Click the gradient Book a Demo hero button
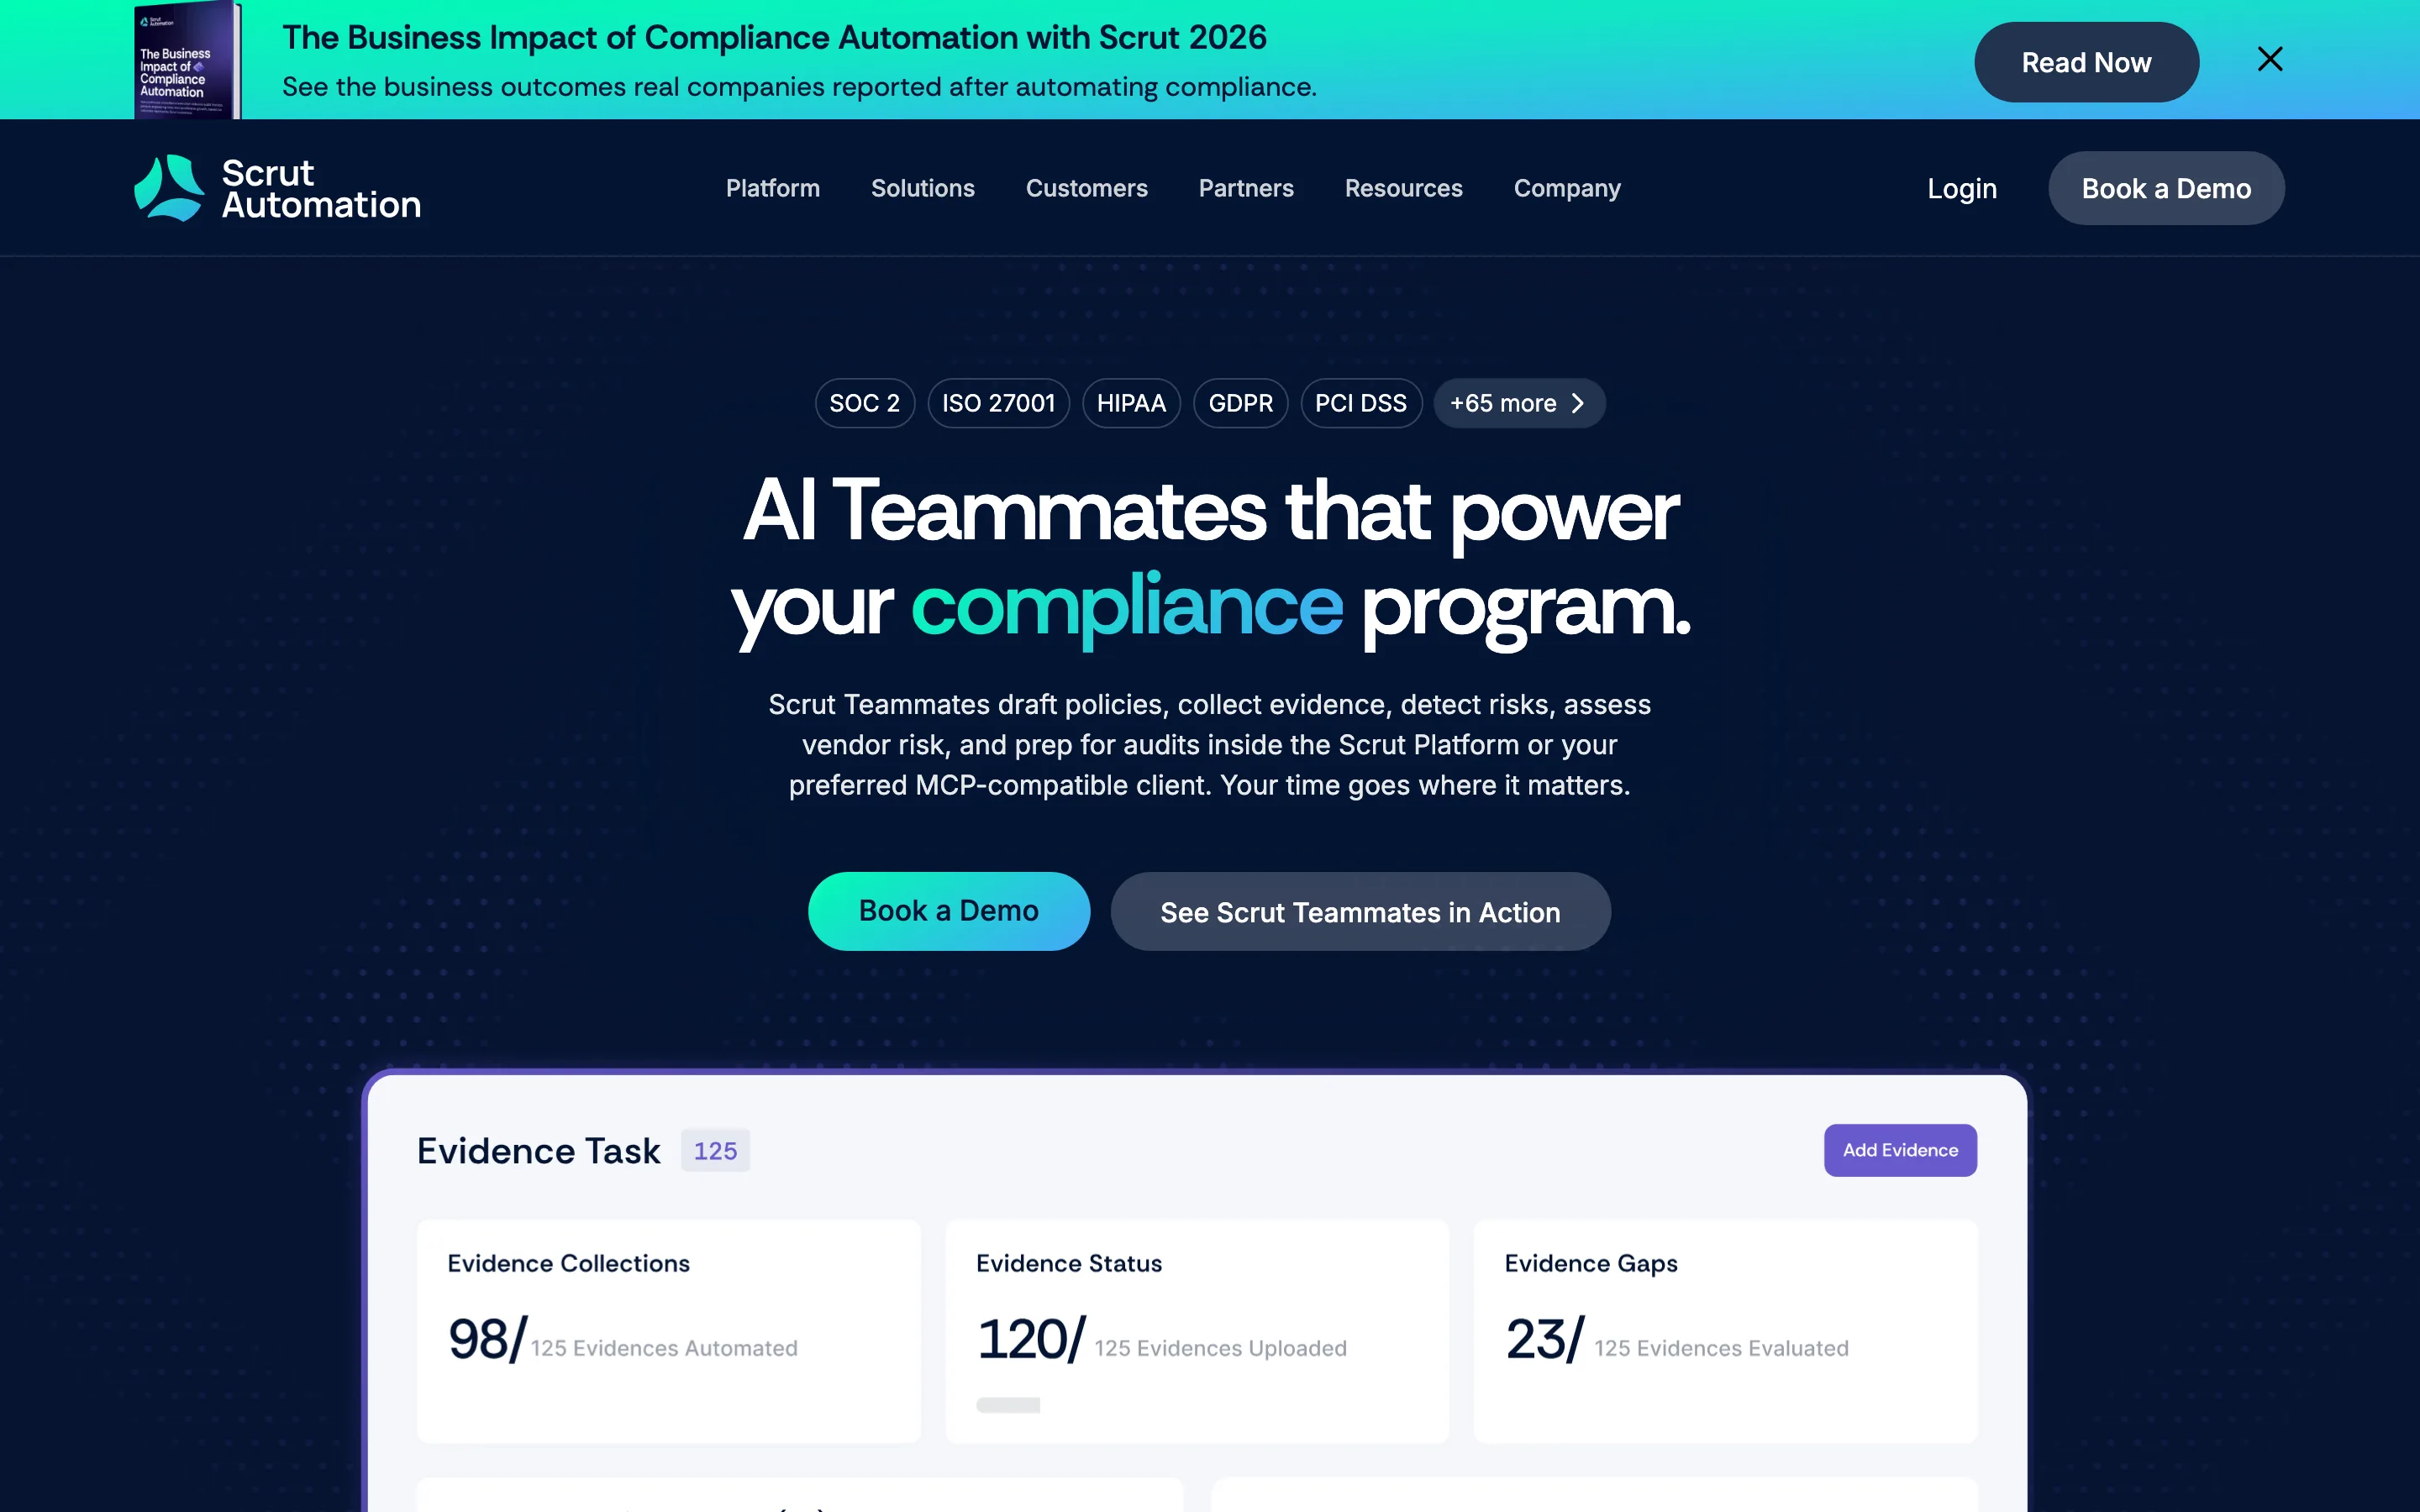 point(948,911)
